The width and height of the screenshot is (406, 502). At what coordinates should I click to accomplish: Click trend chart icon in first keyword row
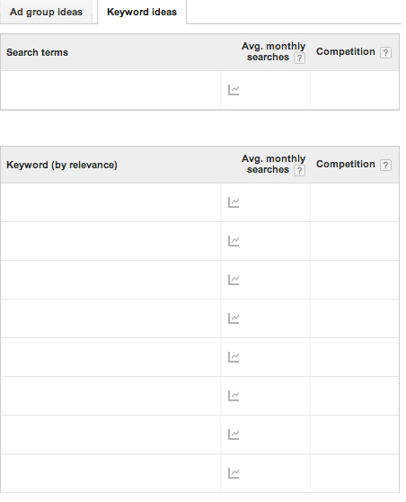[234, 202]
